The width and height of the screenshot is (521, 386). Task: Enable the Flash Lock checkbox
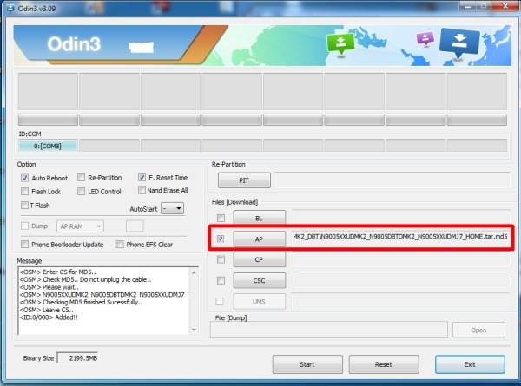tap(25, 192)
